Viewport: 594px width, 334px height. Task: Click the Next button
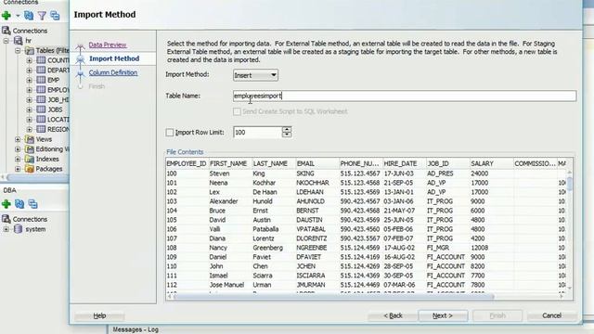click(x=443, y=315)
